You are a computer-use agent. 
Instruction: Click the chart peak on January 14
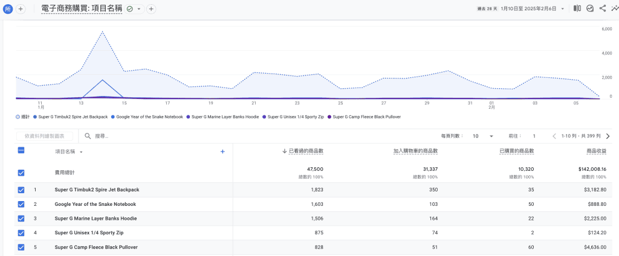tap(103, 31)
